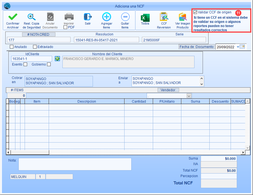Click the P/Unitario column header
Viewport: 253px width, 195px height.
167,102
